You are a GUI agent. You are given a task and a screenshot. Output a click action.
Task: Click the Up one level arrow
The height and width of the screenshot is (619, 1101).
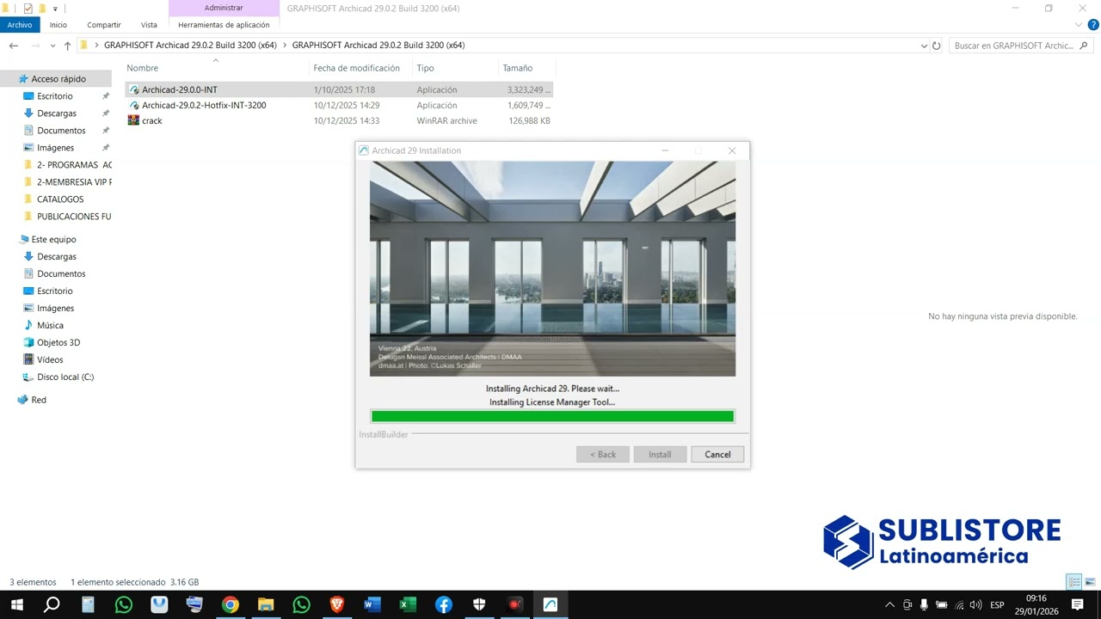67,46
